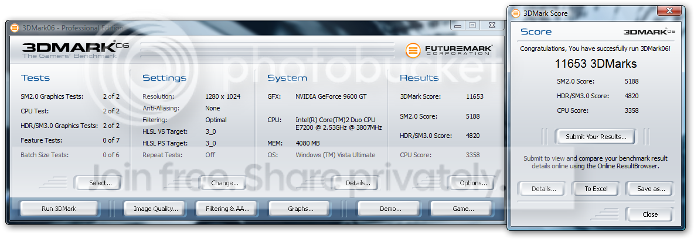Start the benchmark with Run 3DMark

pyautogui.click(x=59, y=209)
